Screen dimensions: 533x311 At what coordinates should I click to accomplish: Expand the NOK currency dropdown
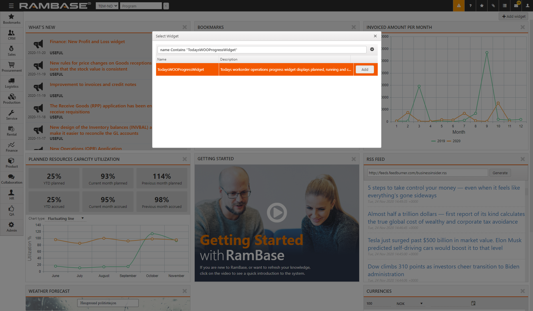click(x=409, y=304)
